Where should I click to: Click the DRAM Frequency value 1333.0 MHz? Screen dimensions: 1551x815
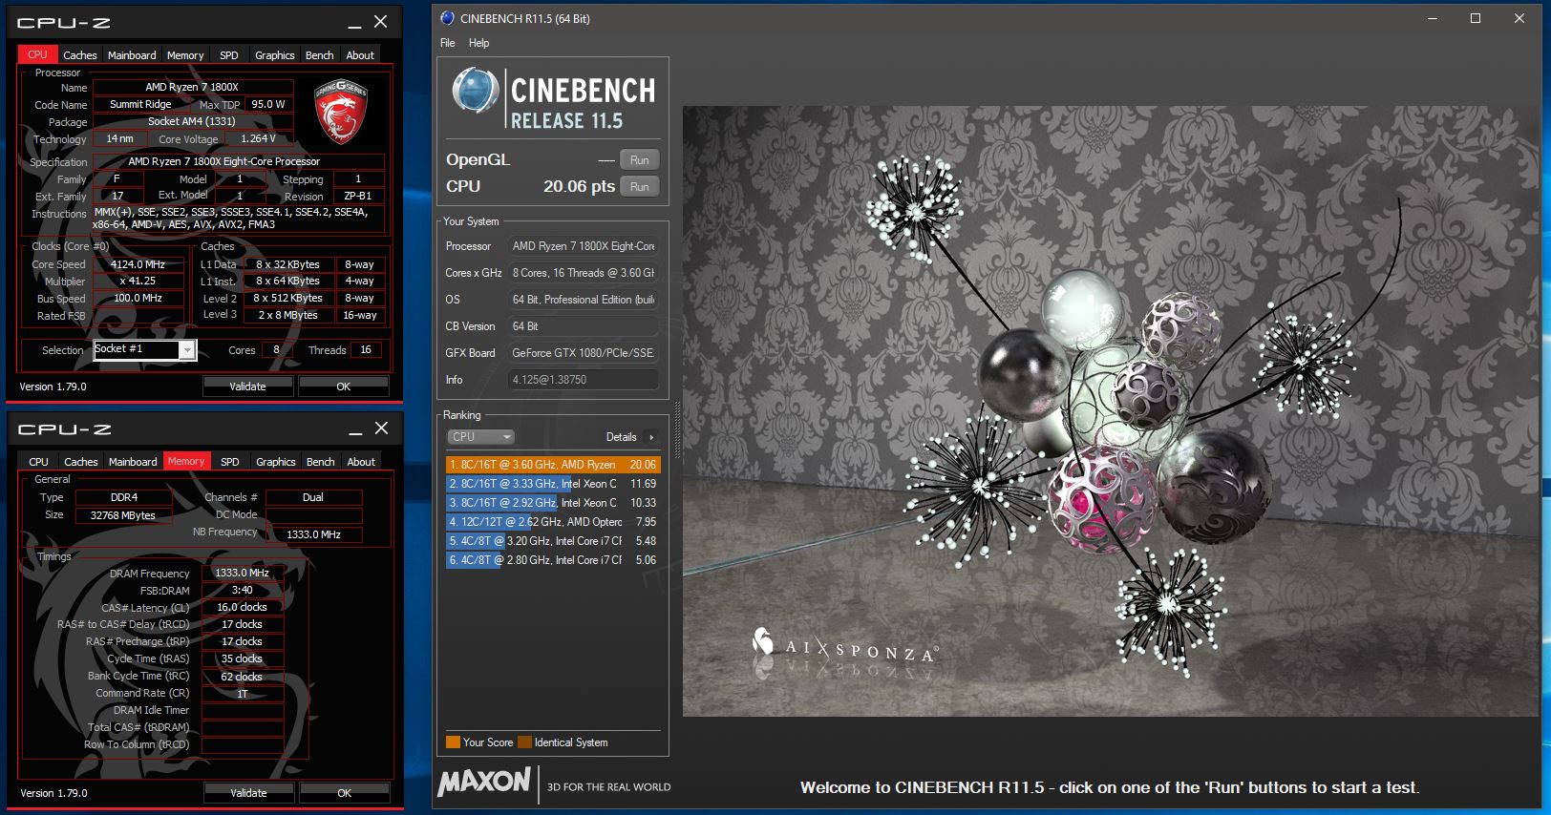click(x=243, y=573)
